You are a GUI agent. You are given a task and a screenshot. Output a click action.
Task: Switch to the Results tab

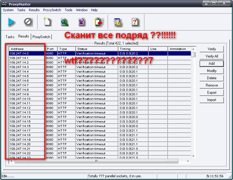pos(23,36)
